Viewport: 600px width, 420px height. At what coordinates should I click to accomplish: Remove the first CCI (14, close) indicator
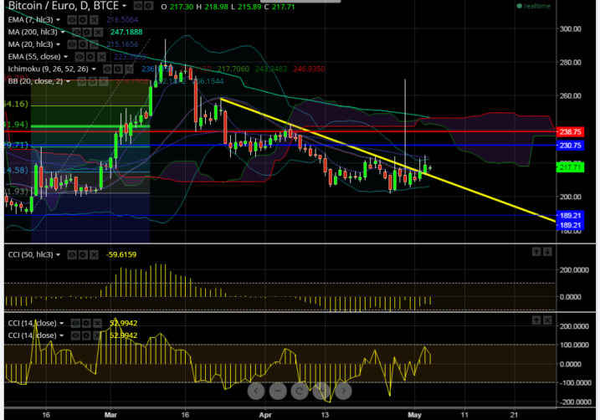[98, 323]
